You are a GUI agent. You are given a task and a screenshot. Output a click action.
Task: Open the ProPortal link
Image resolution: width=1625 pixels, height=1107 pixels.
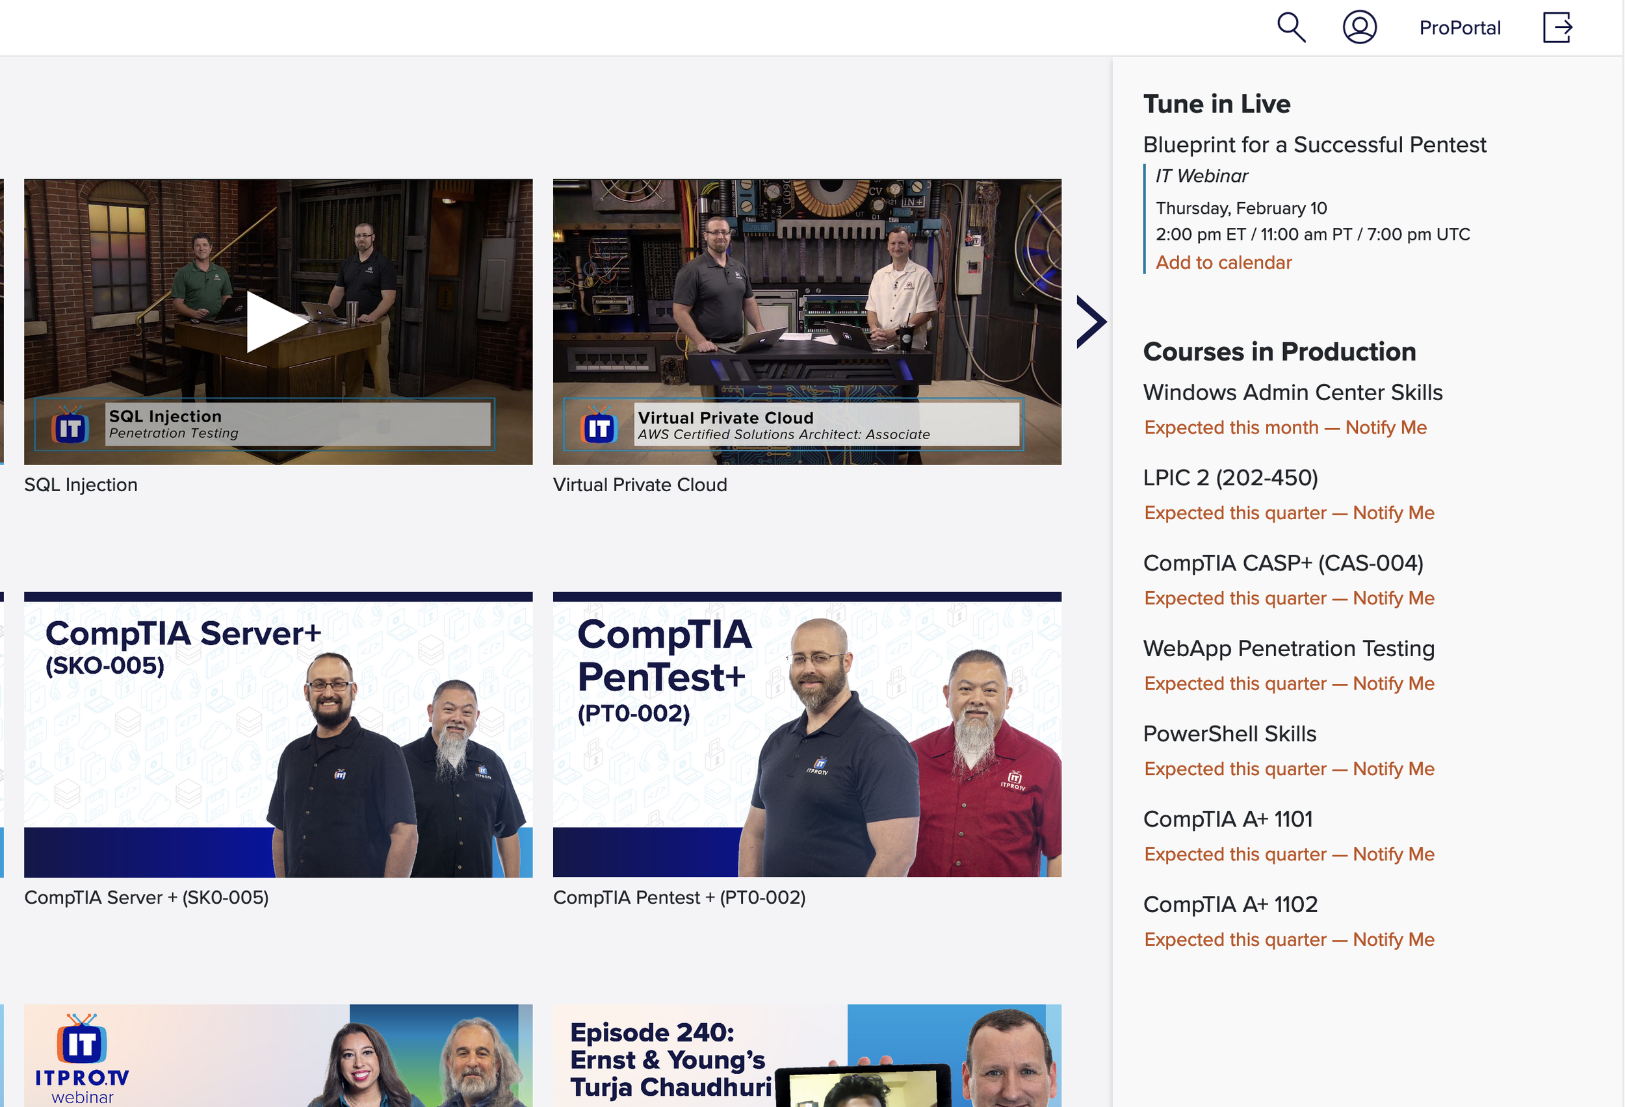point(1460,28)
